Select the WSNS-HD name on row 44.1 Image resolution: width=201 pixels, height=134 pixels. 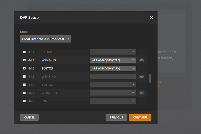click(49, 60)
